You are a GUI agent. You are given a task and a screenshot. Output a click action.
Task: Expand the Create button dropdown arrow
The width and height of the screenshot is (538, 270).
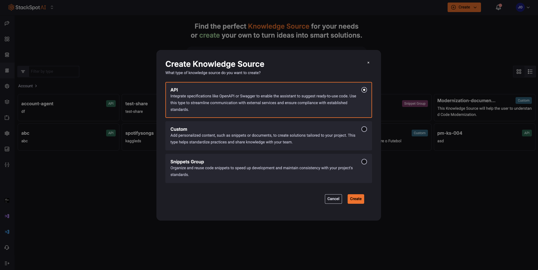pos(475,7)
